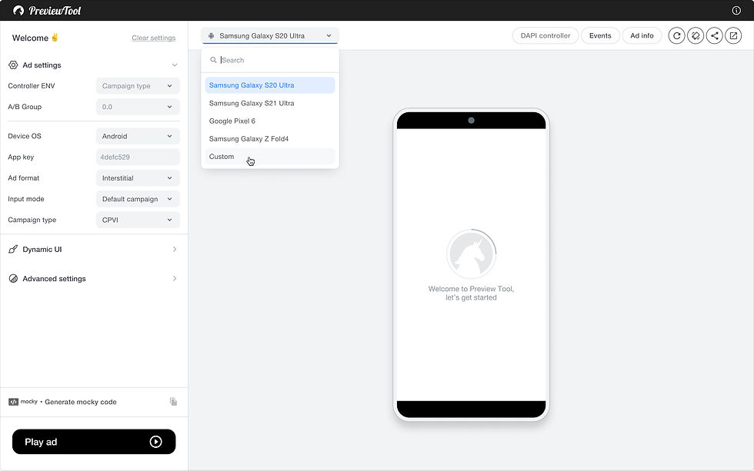754x471 pixels.
Task: Open the Input mode dropdown
Action: point(138,199)
